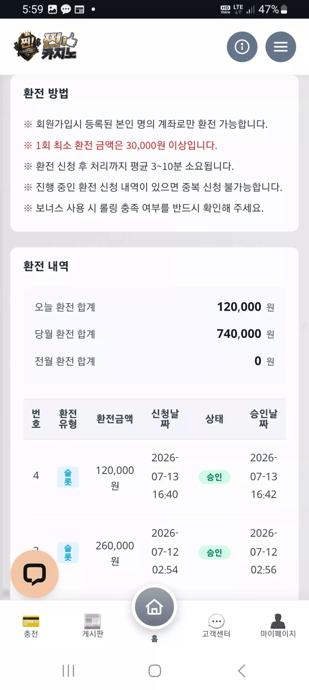Tap the 승인 badge for 260,000원 row
This screenshot has width=309, height=690.
(x=214, y=552)
